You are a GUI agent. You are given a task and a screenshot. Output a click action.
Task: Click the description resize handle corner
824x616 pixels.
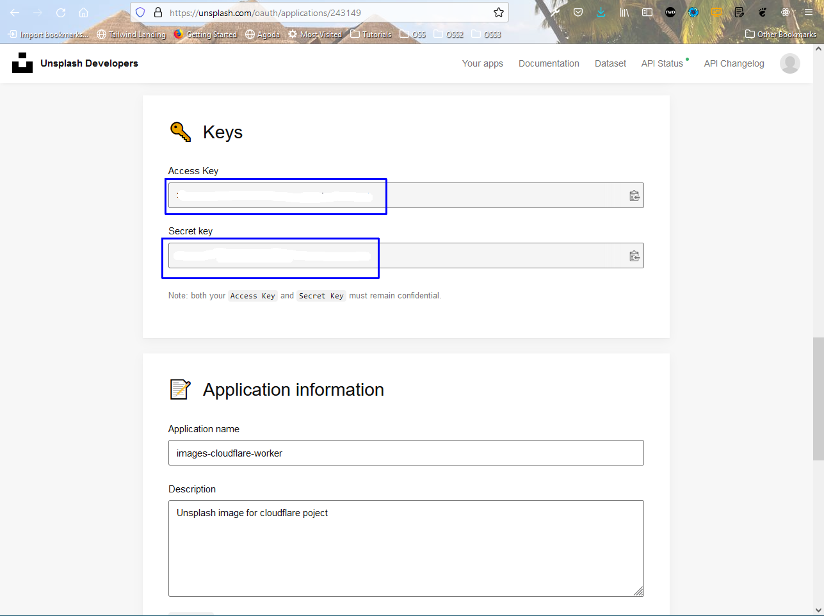click(638, 591)
